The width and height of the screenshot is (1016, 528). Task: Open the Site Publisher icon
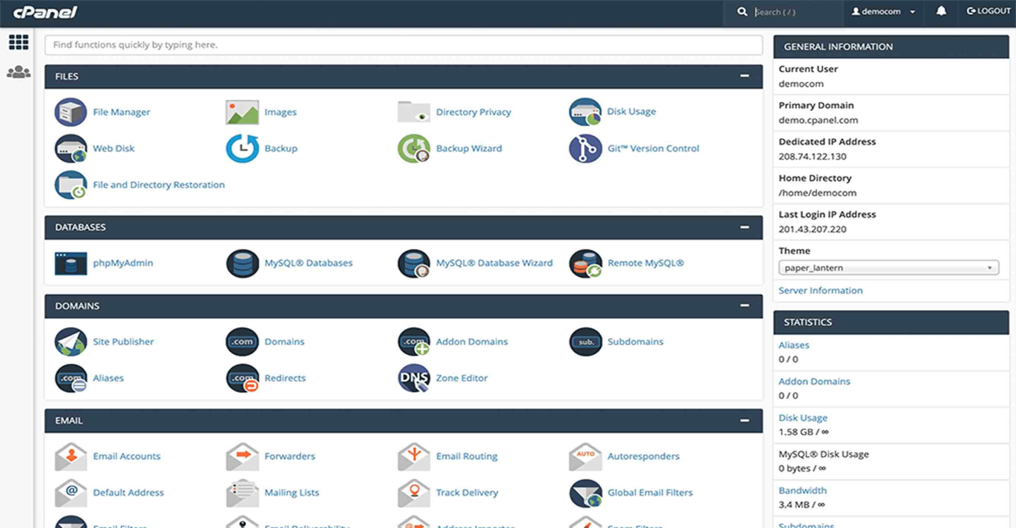[x=71, y=342]
